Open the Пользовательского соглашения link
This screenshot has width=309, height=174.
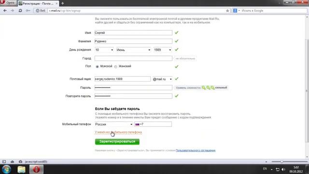(196, 150)
